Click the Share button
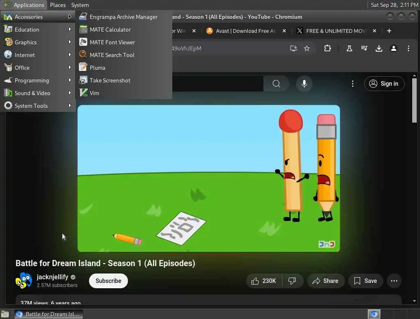 (x=325, y=281)
